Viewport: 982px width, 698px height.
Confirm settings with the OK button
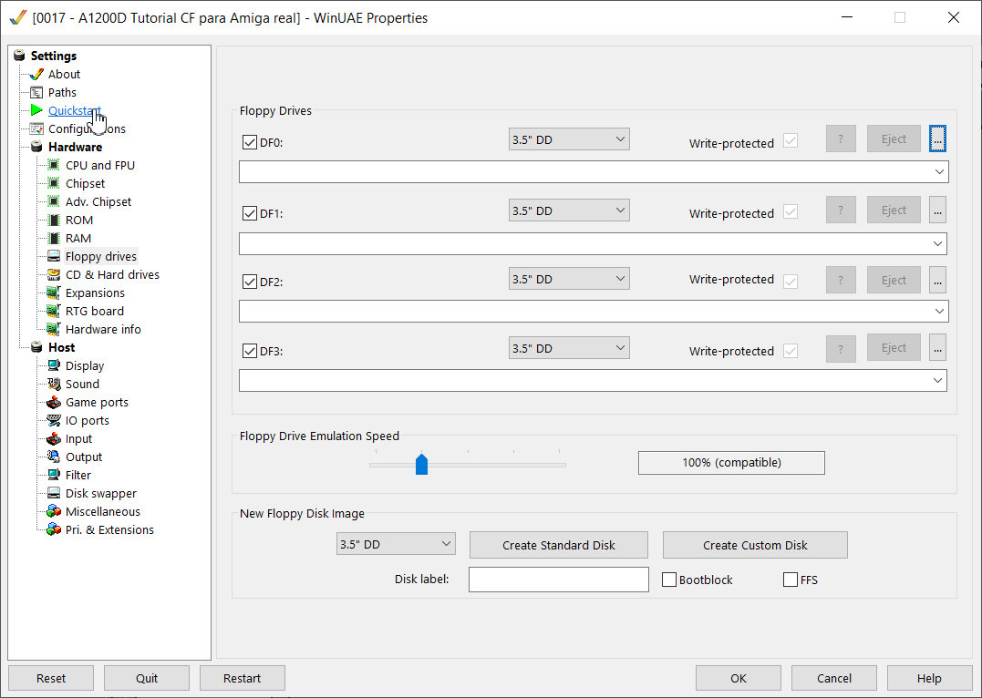(739, 678)
